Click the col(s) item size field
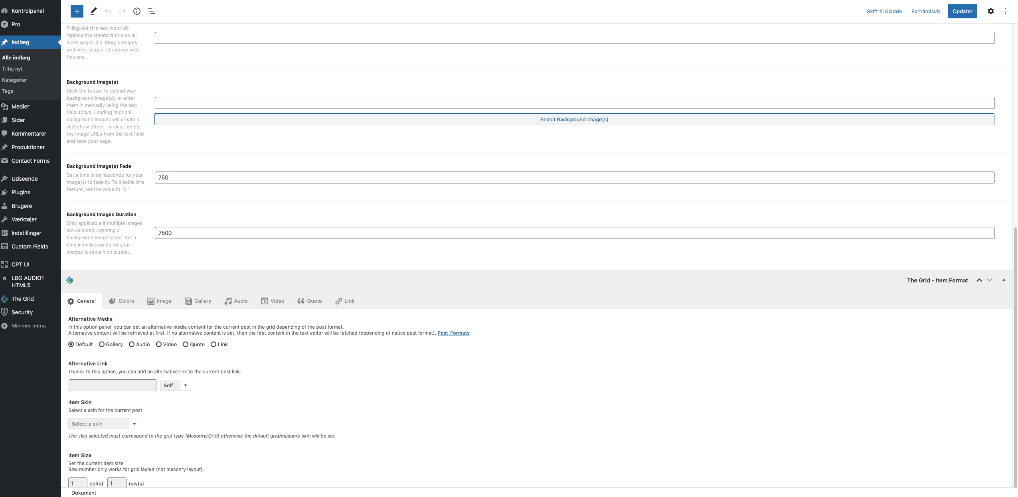Screen dimensions: 1018x497 tap(78, 483)
